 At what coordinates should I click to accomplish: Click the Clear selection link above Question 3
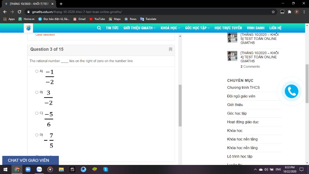45,34
